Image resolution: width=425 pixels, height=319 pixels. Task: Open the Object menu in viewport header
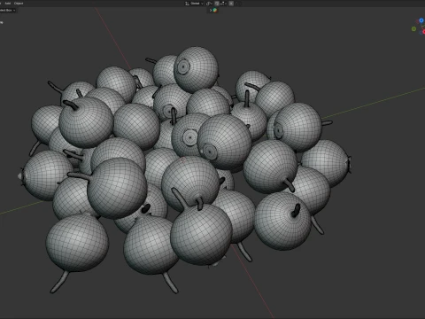pyautogui.click(x=19, y=4)
